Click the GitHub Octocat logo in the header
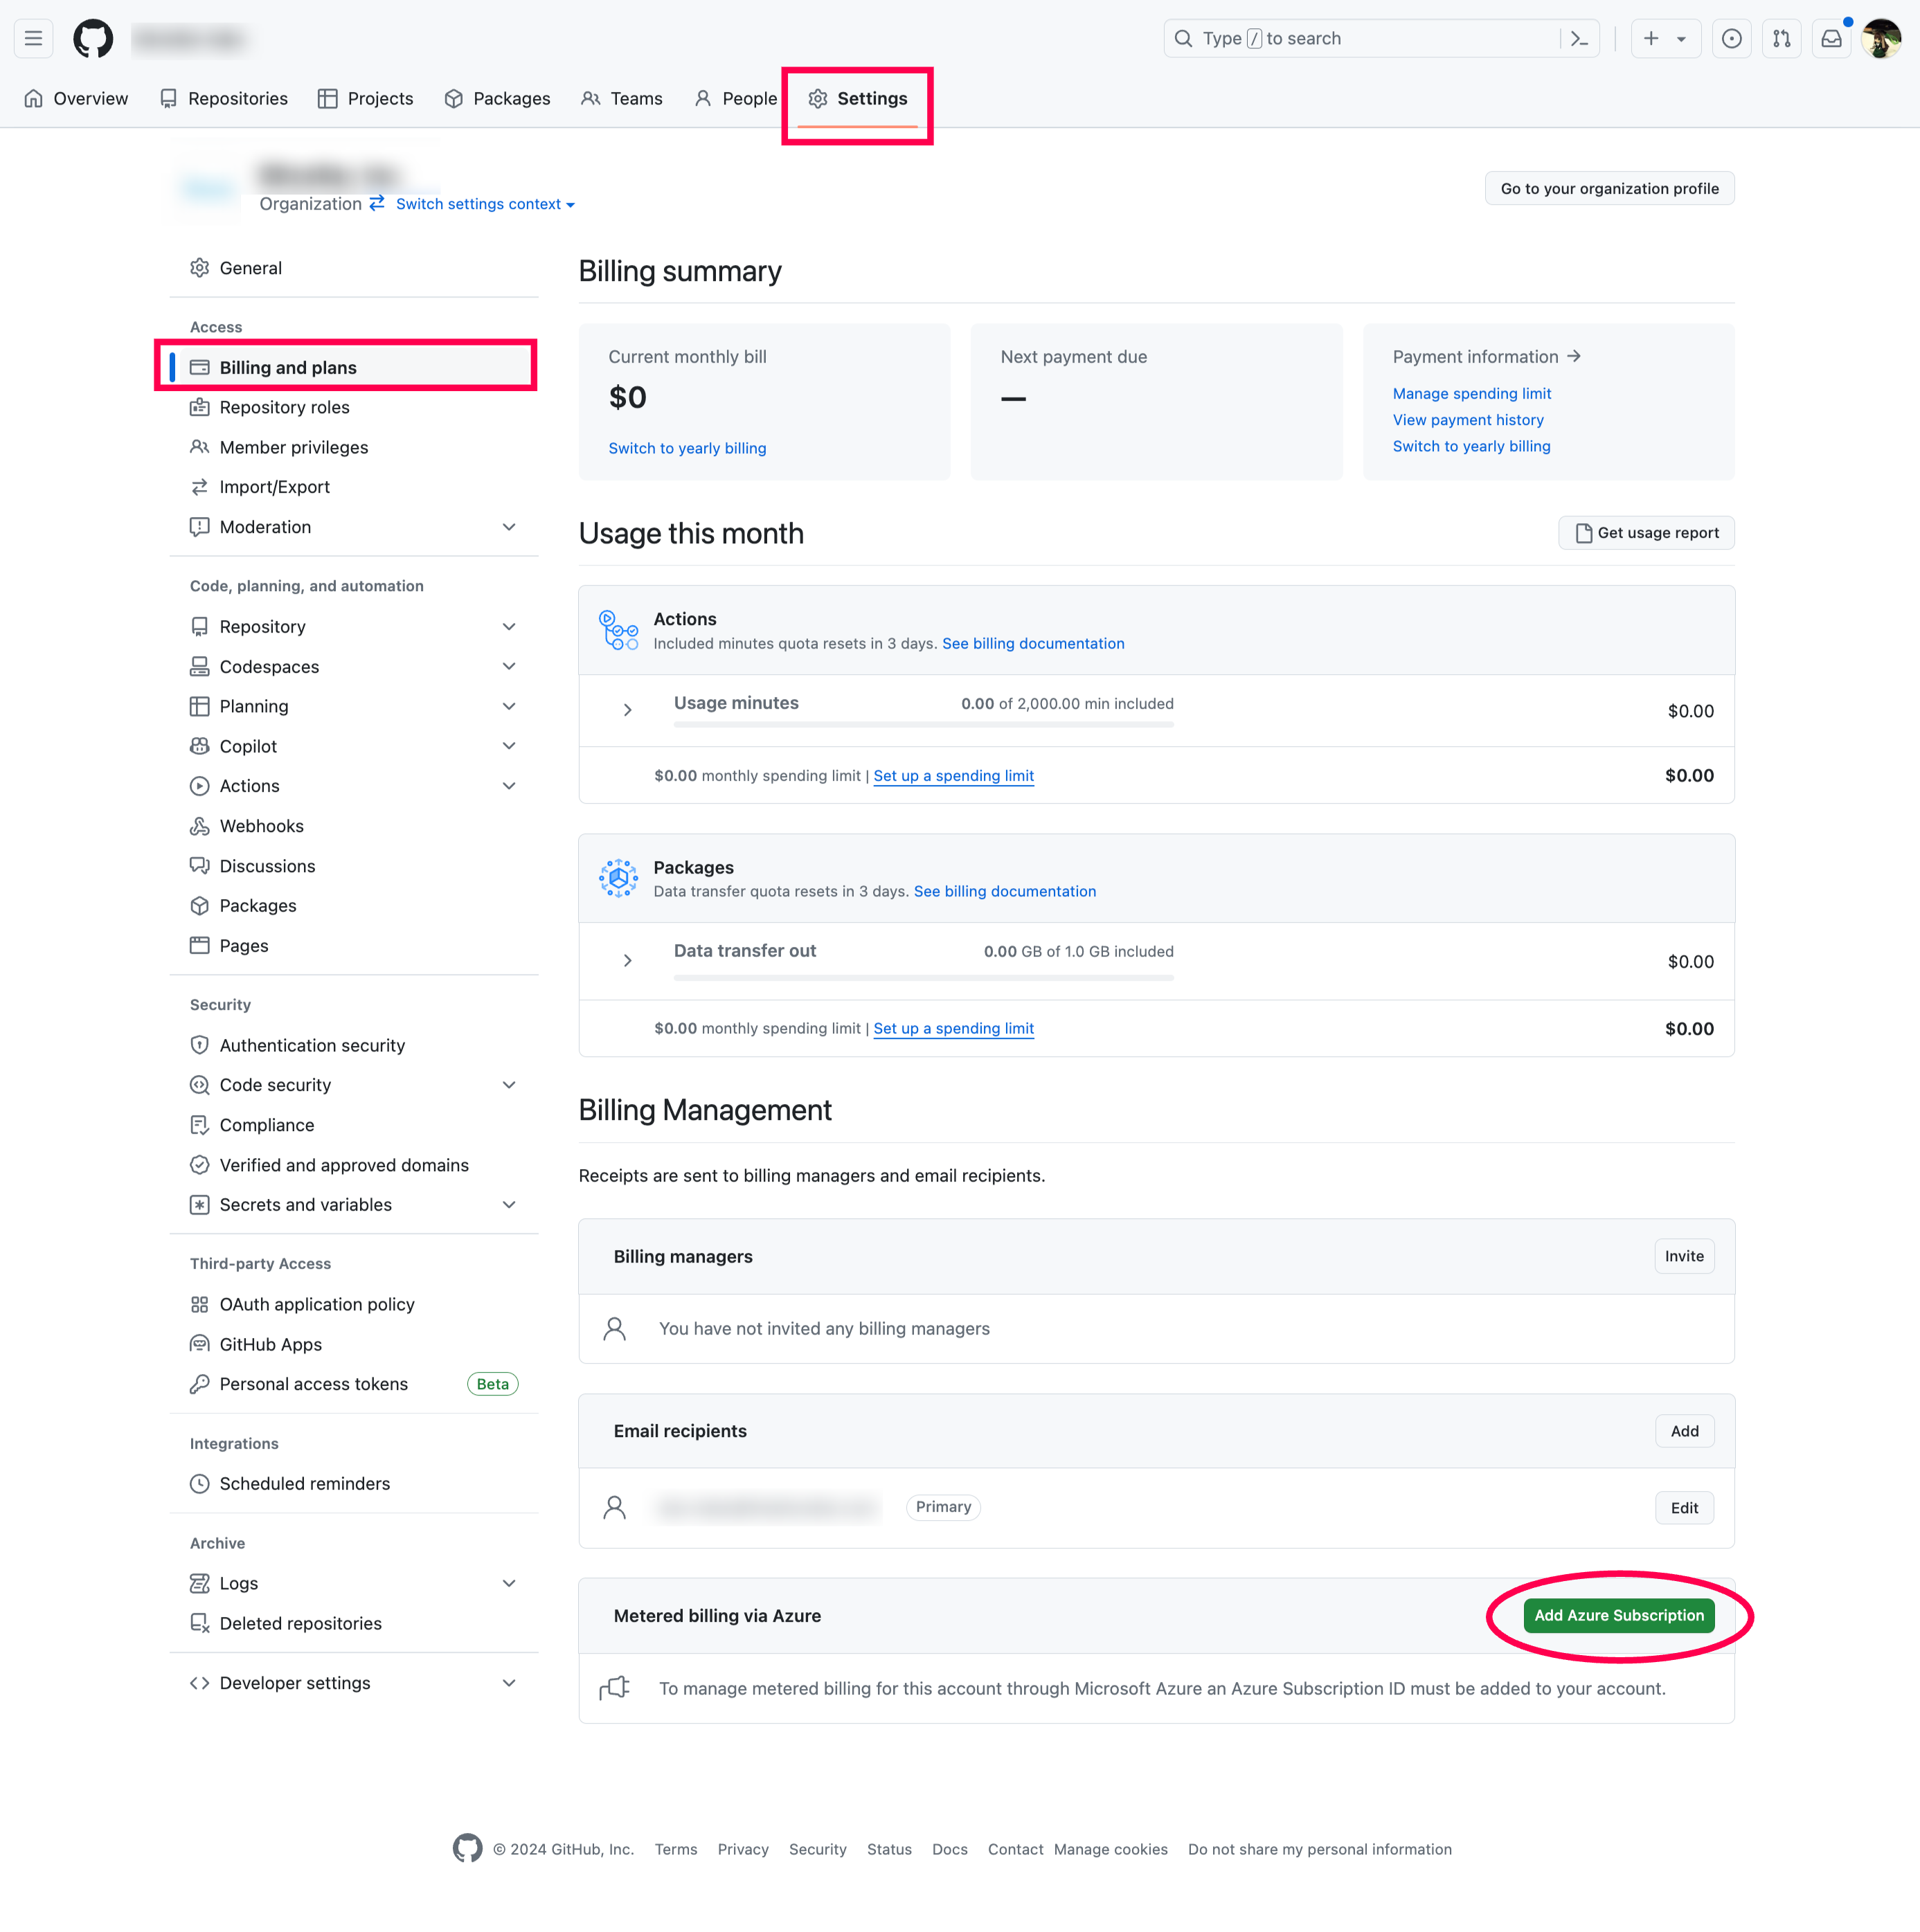 pyautogui.click(x=93, y=39)
